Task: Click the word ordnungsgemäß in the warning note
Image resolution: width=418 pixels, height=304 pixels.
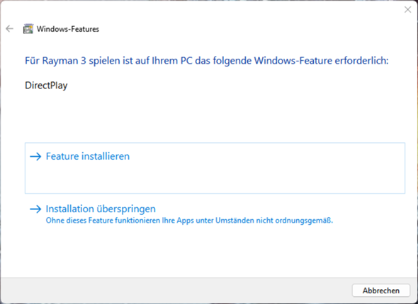Action: click(304, 221)
